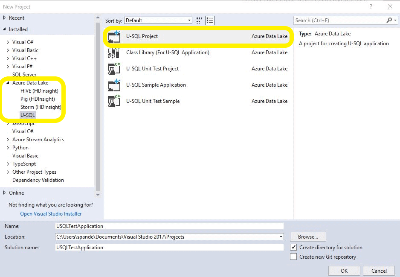Viewport: 400px width, 277px height.
Task: Toggle Create directory for solution checkbox
Action: click(x=293, y=247)
